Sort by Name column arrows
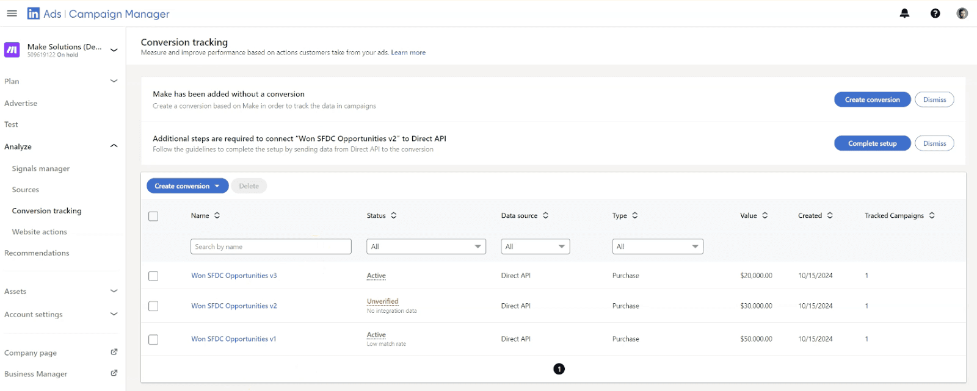This screenshot has width=977, height=391. tap(217, 215)
